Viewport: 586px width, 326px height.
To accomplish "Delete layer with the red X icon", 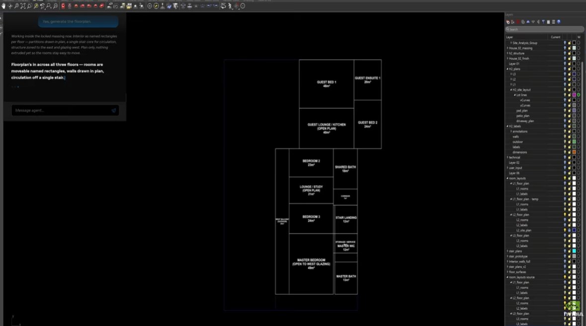I will click(517, 22).
